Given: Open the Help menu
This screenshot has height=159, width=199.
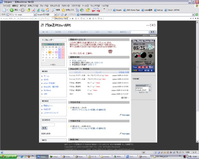Looking at the screenshot, I should 105,6.
